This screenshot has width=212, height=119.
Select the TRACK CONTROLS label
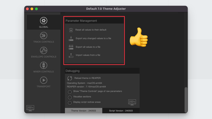pyautogui.click(x=43, y=42)
